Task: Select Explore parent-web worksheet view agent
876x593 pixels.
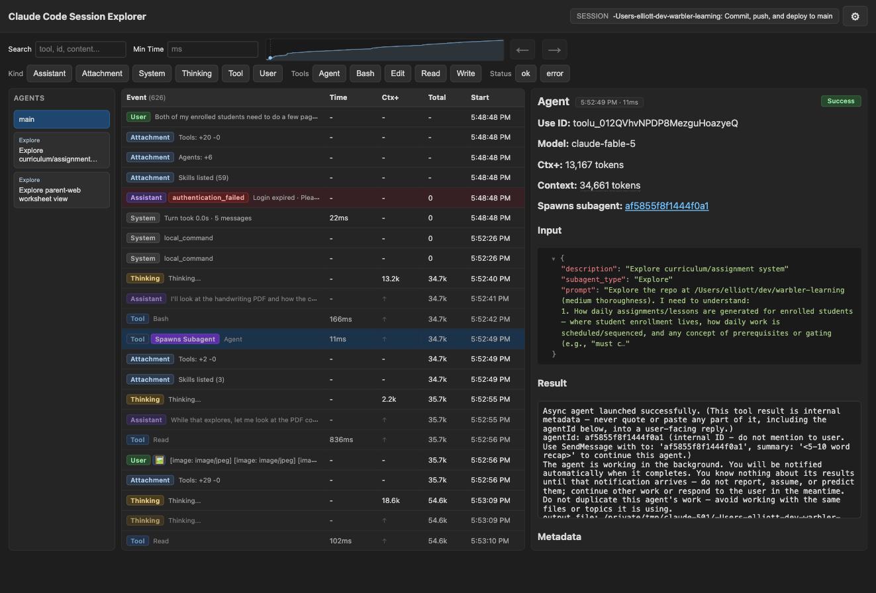Action: (62, 190)
